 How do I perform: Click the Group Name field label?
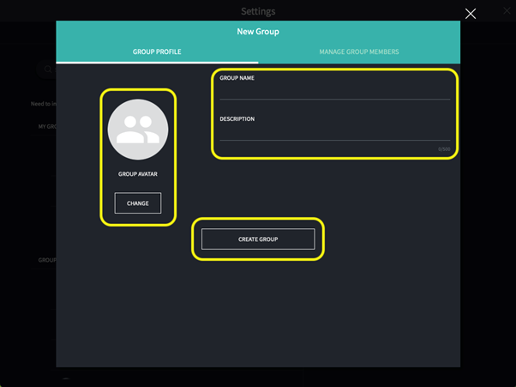point(237,78)
